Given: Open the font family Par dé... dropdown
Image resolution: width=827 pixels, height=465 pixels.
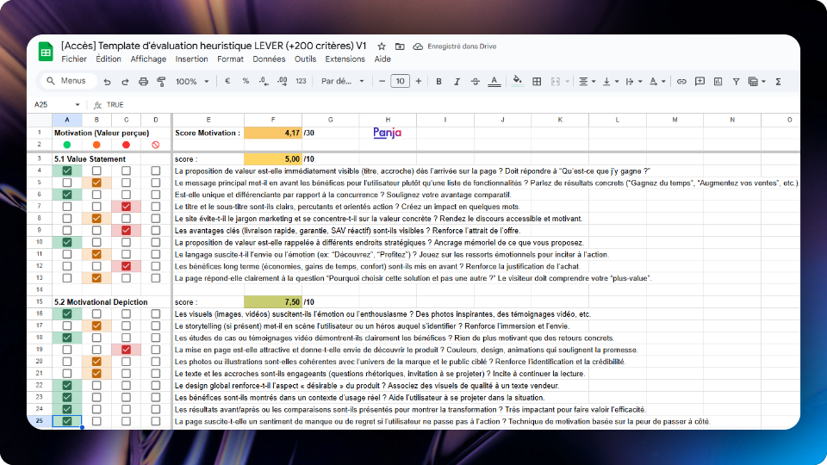Looking at the screenshot, I should 343,81.
